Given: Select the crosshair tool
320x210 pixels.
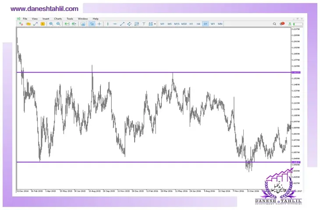Looking at the screenshot, I should pos(100,24).
